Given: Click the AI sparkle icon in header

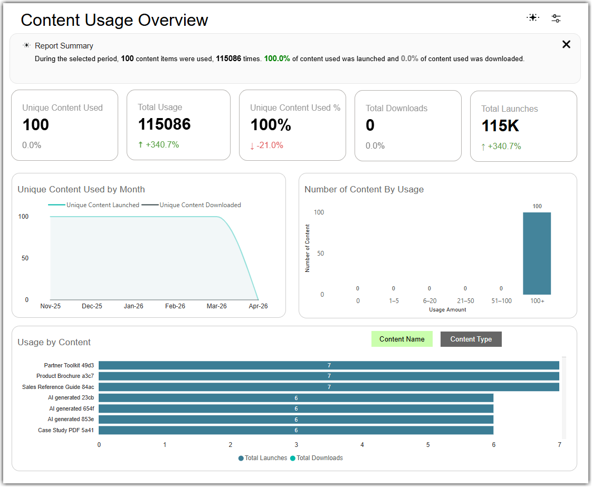Looking at the screenshot, I should (x=533, y=18).
